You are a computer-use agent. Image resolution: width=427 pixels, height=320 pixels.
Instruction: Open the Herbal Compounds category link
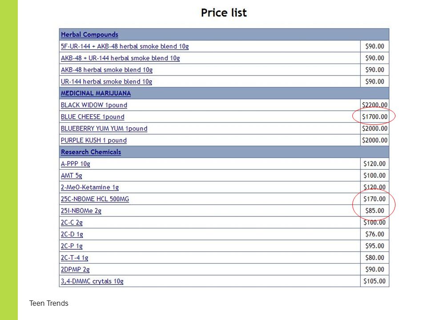89,35
